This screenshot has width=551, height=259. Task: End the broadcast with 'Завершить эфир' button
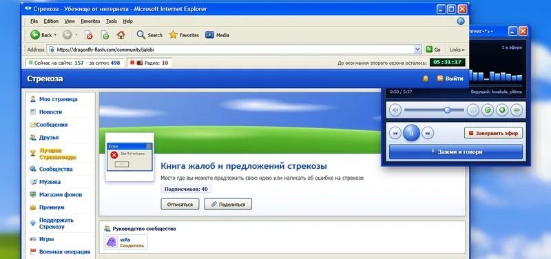tap(493, 133)
